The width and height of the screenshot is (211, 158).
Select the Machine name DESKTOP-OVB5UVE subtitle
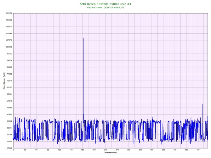tap(105, 8)
